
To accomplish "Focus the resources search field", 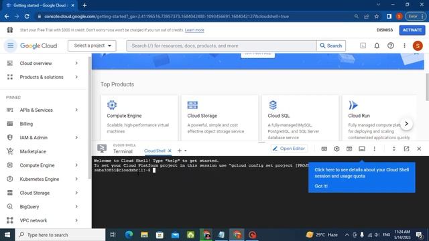I will coord(222,46).
